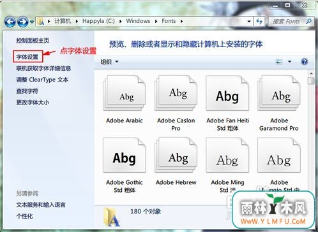Open 个性化 link

click(24, 216)
